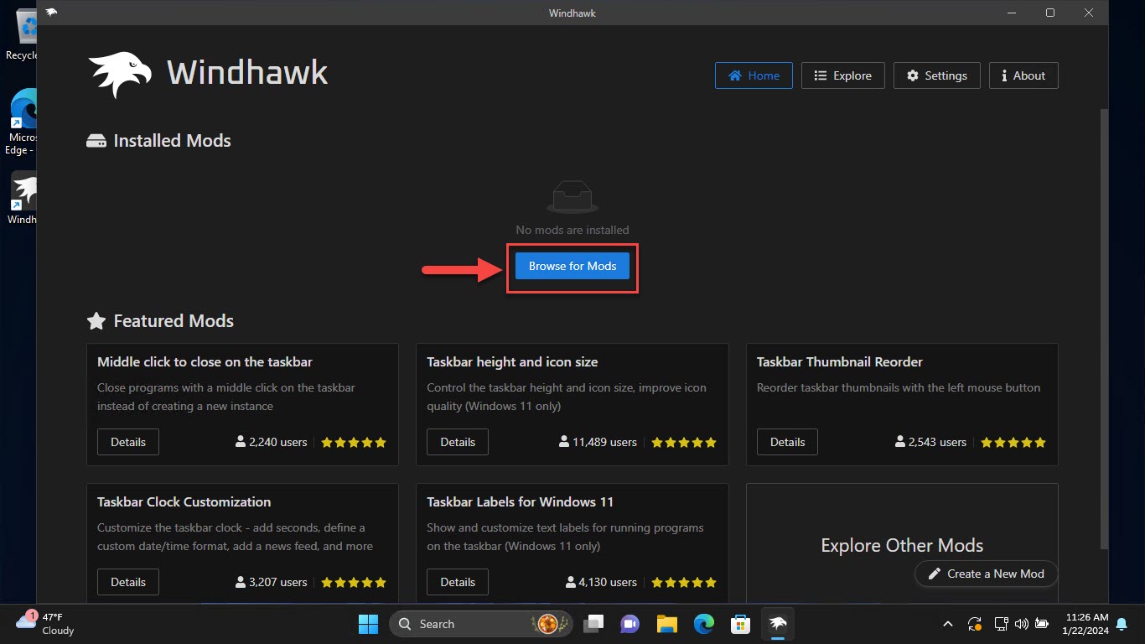Viewport: 1145px width, 644px height.
Task: Click Middle click to close on the taskbar title
Action: pos(205,362)
